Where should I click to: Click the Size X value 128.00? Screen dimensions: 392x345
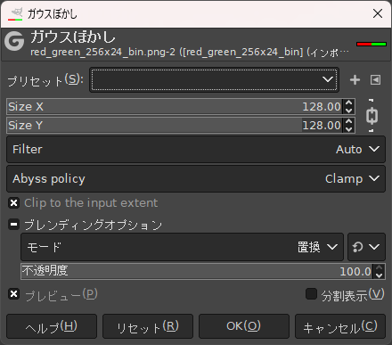coord(322,107)
